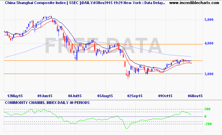Click the -200 CCI scale value
The height and width of the screenshot is (135, 222).
coord(207,124)
